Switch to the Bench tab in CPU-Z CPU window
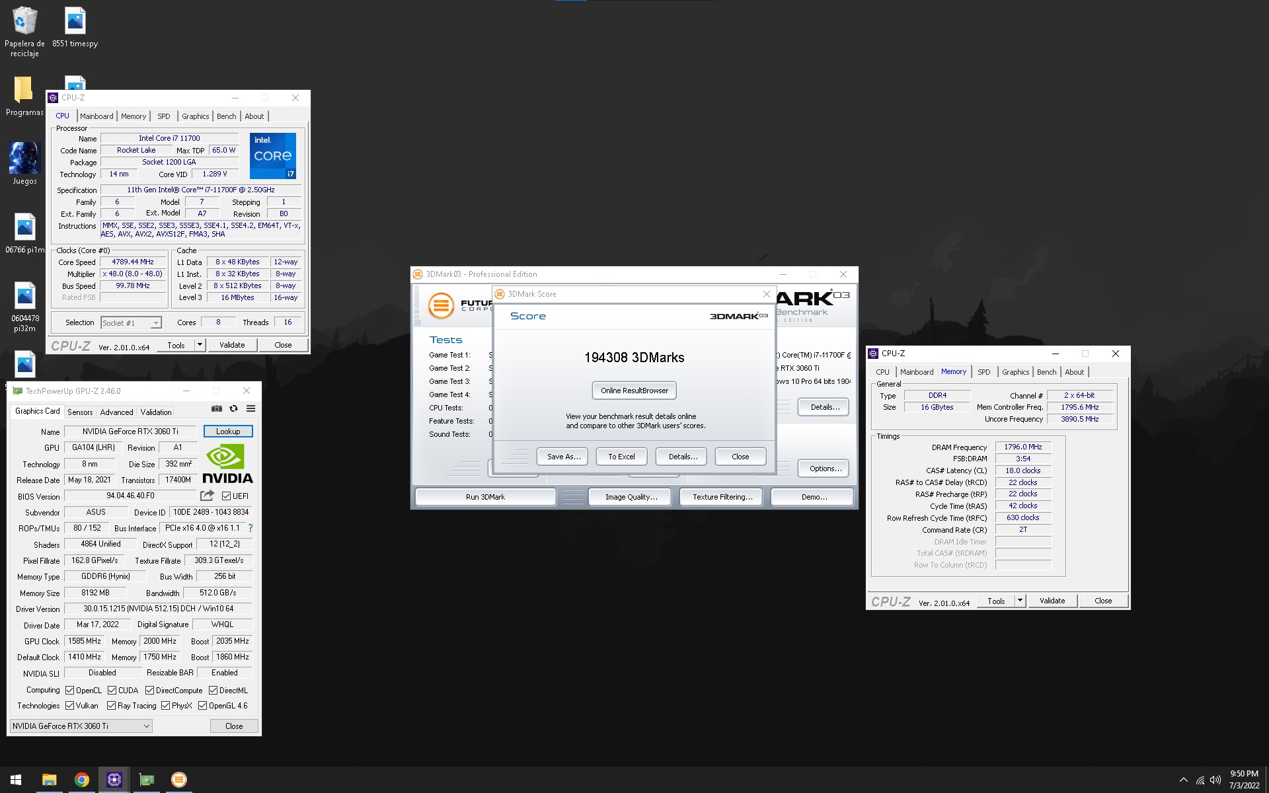This screenshot has width=1269, height=793. pos(227,116)
